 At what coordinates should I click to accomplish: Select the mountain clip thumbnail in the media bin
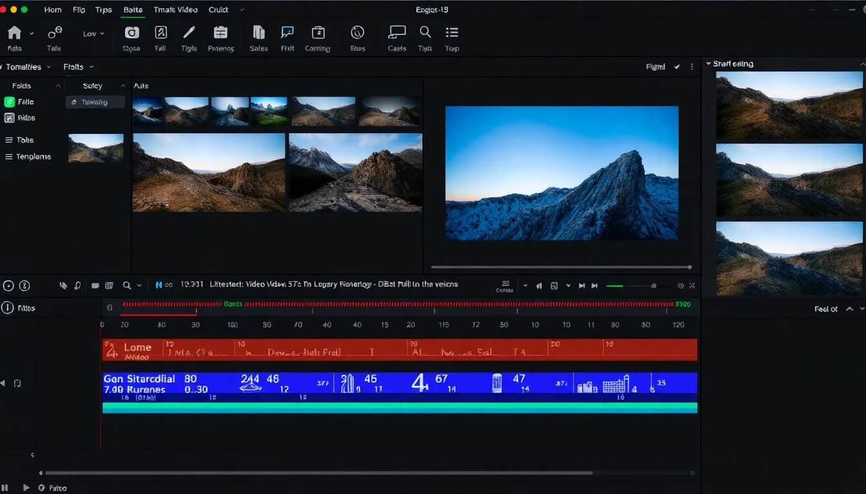(x=209, y=172)
